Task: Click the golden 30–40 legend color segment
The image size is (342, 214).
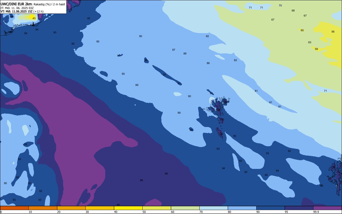Action: 100,208
